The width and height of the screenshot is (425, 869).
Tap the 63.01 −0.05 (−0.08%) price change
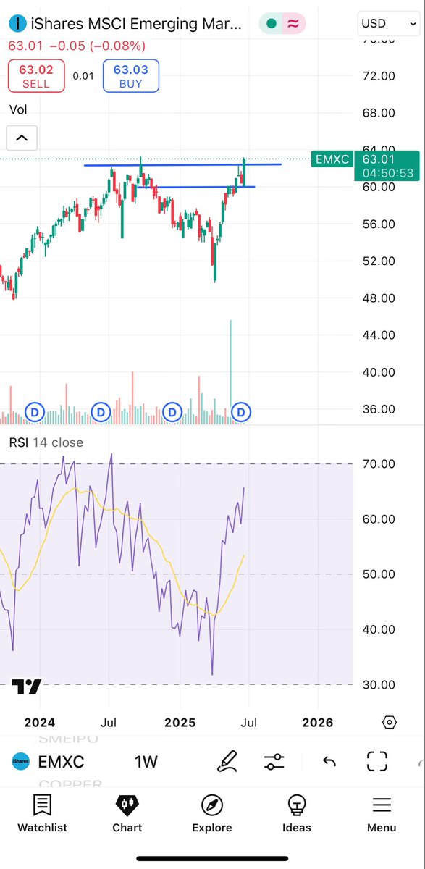(x=77, y=46)
